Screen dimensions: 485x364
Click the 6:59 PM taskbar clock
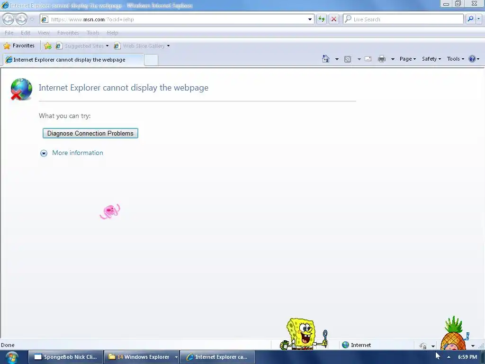pos(467,357)
